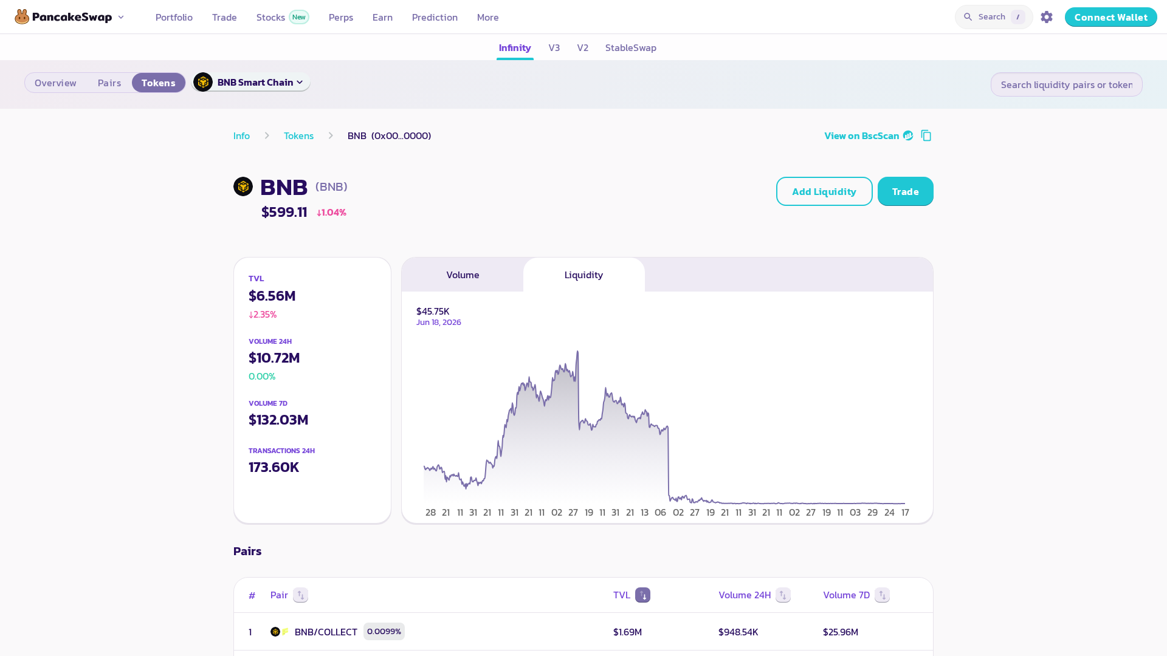Image resolution: width=1167 pixels, height=656 pixels.
Task: Sort pairs by Volume 7D icon
Action: (x=882, y=595)
